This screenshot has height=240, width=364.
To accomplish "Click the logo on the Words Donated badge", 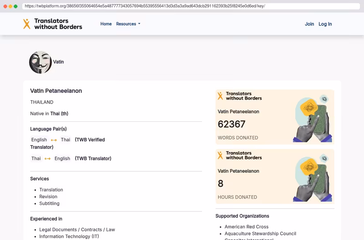I will click(x=240, y=96).
